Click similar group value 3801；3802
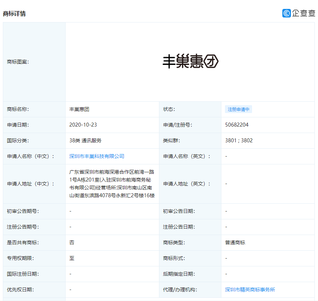318x301 pixels. 239,141
